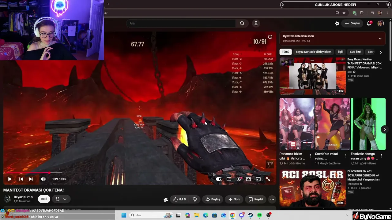
Task: Focus the YouTube 'Ara' search field
Action: coord(181,24)
